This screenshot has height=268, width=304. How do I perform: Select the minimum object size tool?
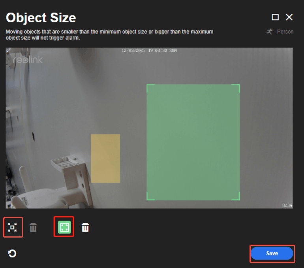tap(12, 227)
